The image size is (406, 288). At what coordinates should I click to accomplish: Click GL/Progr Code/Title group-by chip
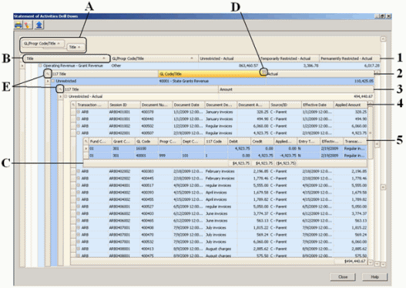43,43
